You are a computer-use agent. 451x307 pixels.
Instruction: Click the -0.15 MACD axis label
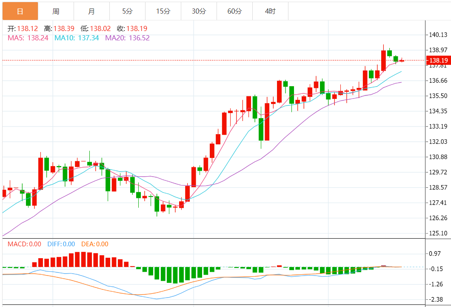click(436, 268)
